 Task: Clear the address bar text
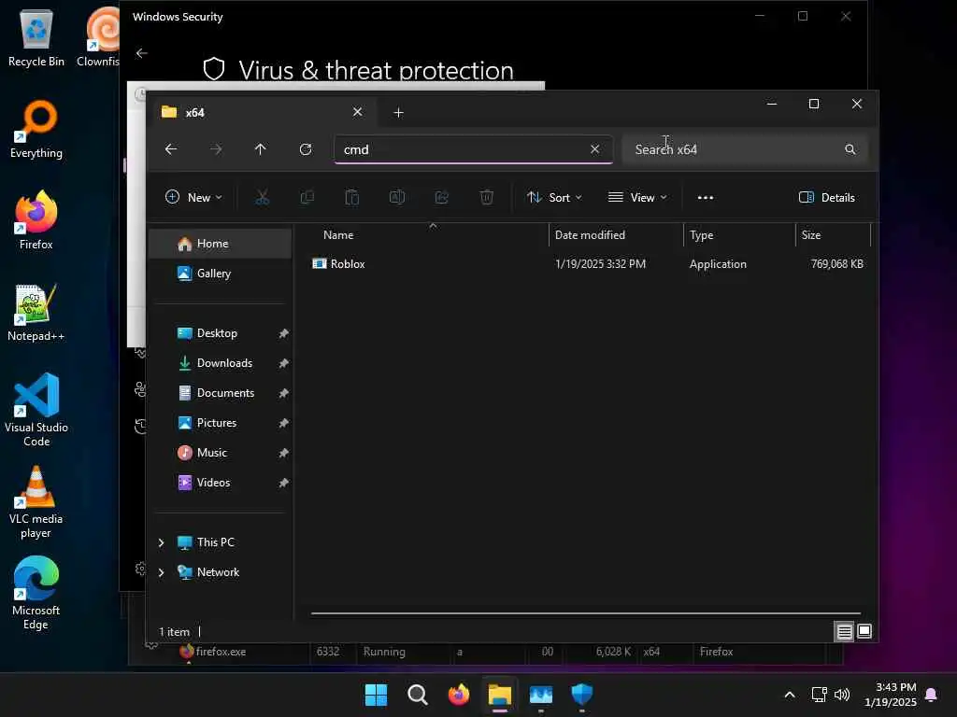[x=595, y=149]
